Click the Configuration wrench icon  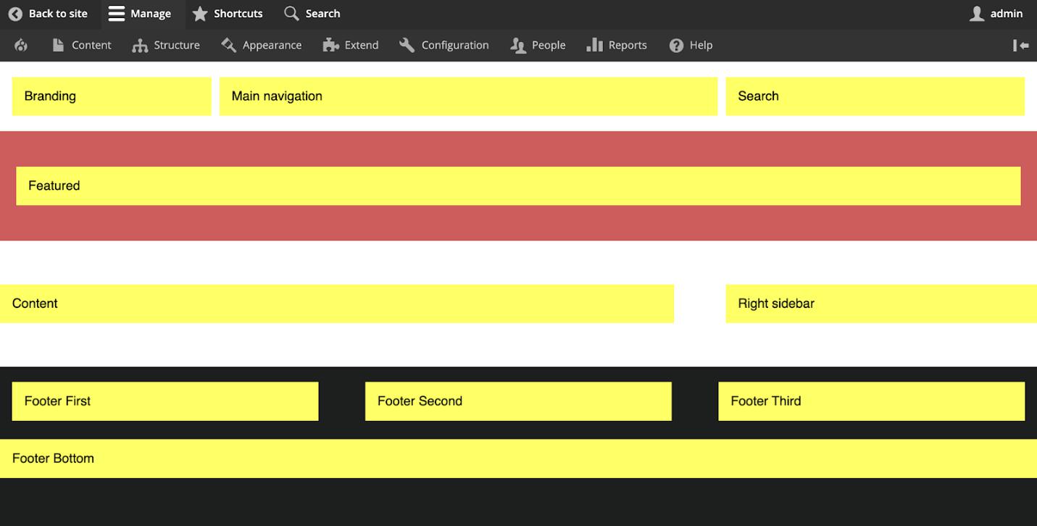405,45
